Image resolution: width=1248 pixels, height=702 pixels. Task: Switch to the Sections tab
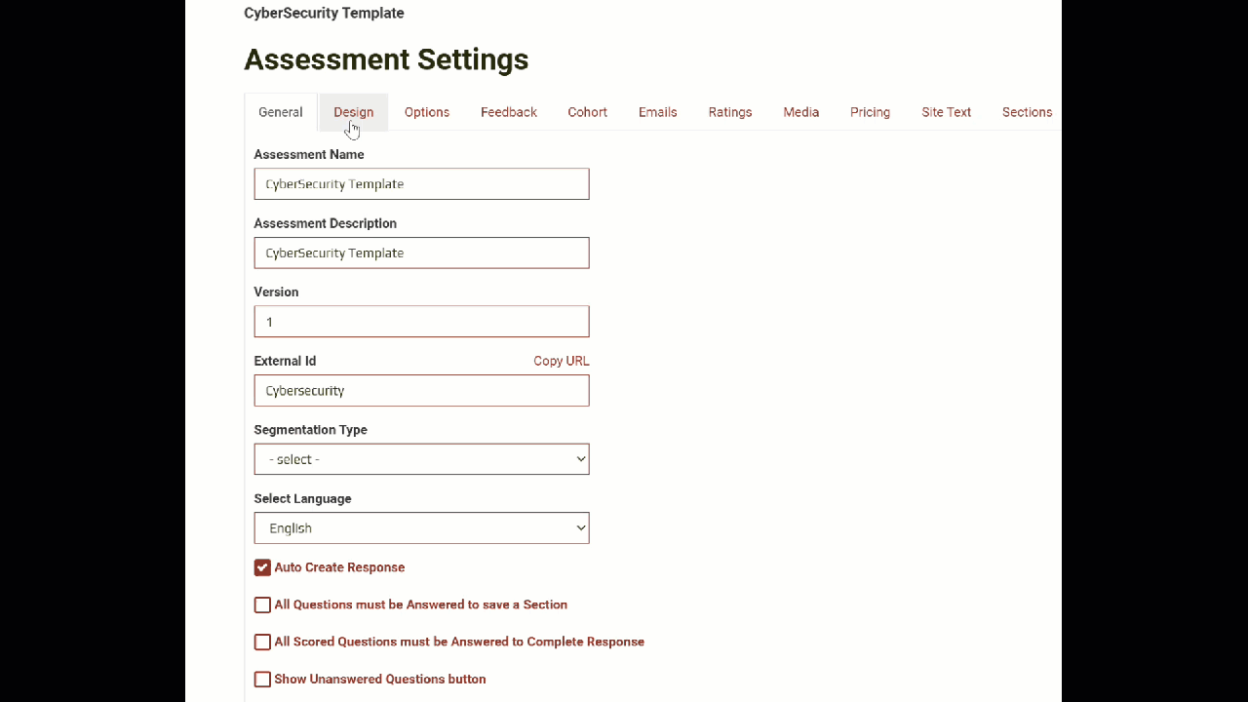(x=1027, y=112)
